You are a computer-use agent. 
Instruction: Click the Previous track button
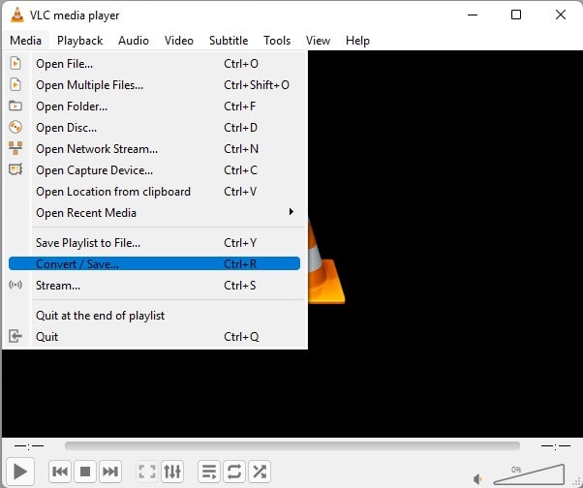(60, 472)
